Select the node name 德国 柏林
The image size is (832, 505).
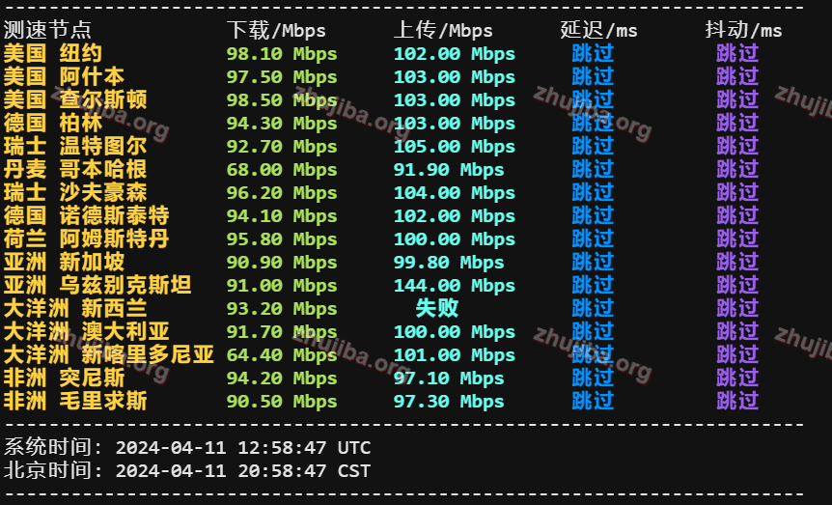tap(52, 124)
